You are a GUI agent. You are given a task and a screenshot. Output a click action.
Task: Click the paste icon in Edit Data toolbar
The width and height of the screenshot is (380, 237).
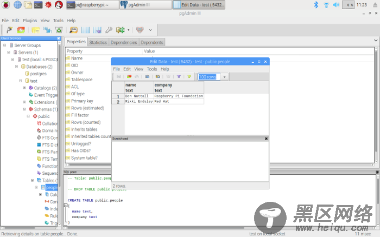tap(158, 77)
